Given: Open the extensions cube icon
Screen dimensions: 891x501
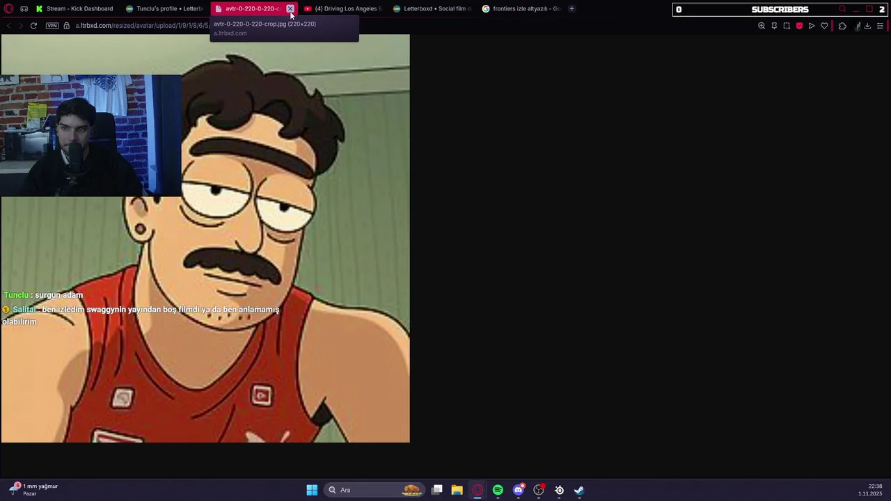Looking at the screenshot, I should 842,26.
